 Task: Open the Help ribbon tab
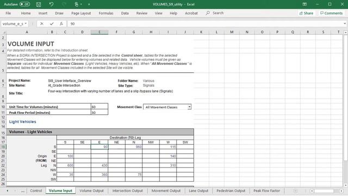point(173,13)
